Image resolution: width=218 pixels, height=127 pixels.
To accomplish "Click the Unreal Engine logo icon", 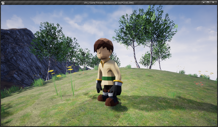I will click(x=3, y=3).
